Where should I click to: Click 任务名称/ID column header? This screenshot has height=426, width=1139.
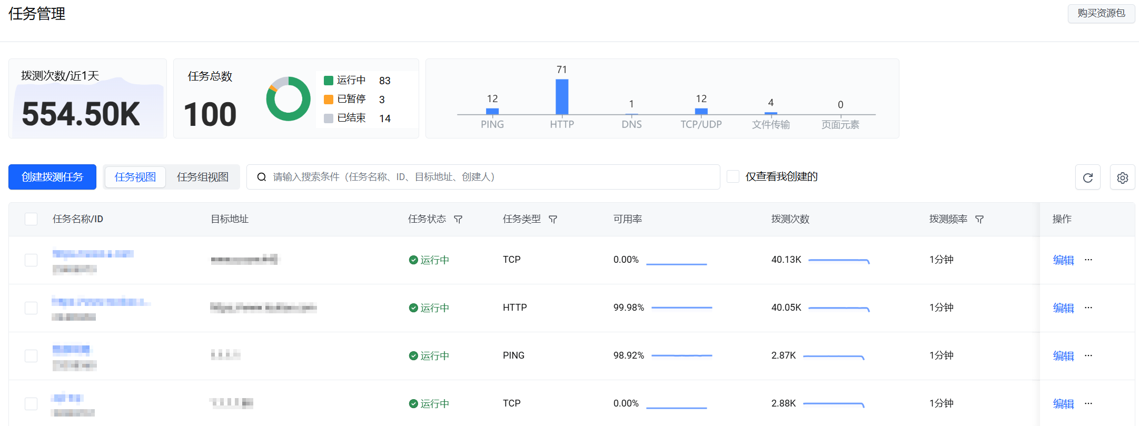click(78, 219)
